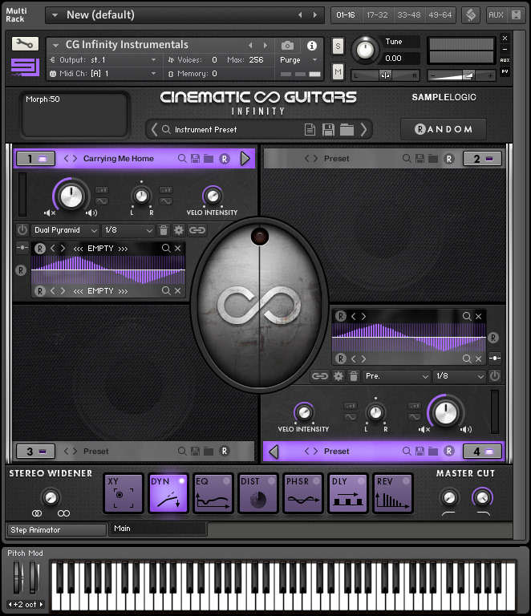
Task: Toggle layer 3 on/off button
Action: 36,452
